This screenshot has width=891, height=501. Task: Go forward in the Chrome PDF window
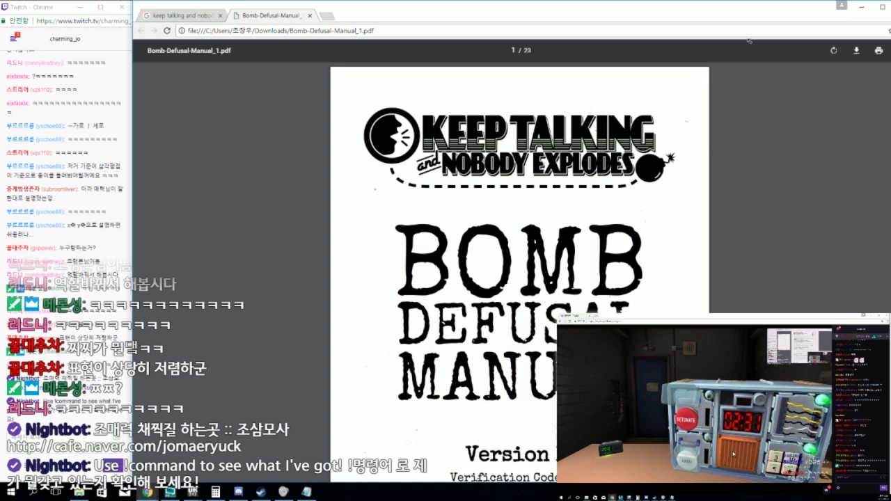point(154,31)
